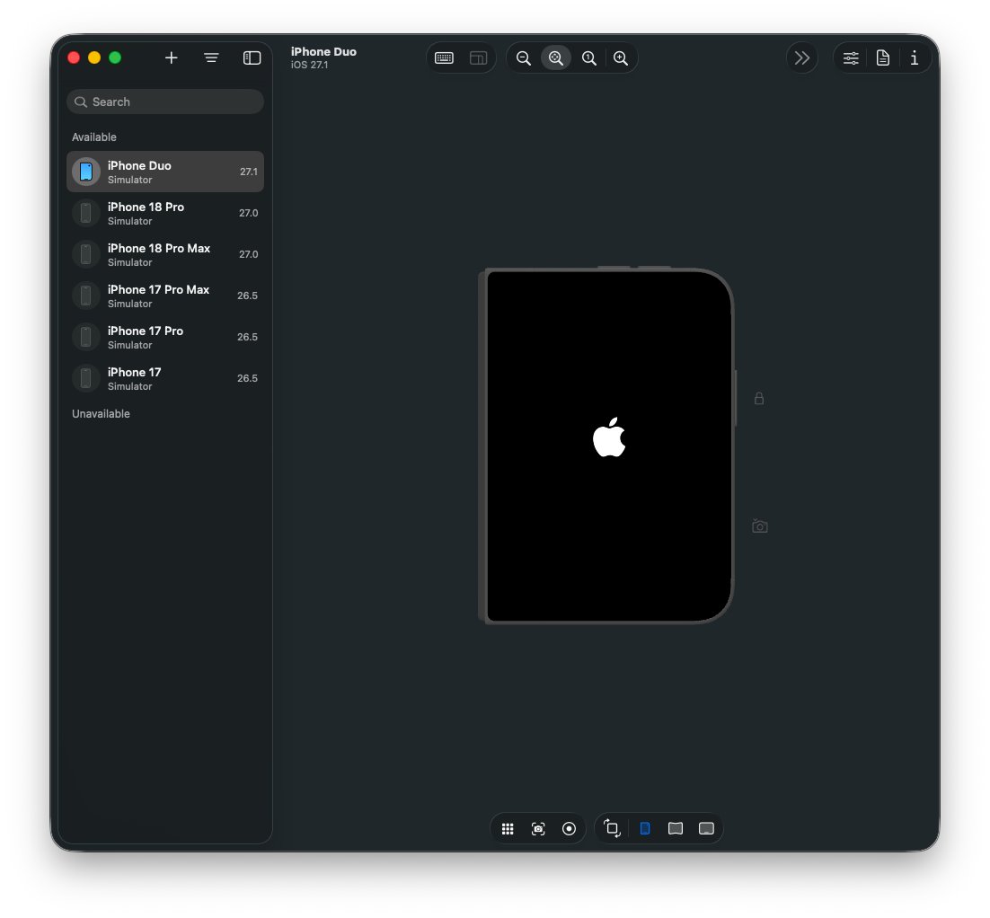Minimize the window with yellow button
Image resolution: width=990 pixels, height=918 pixels.
click(94, 58)
